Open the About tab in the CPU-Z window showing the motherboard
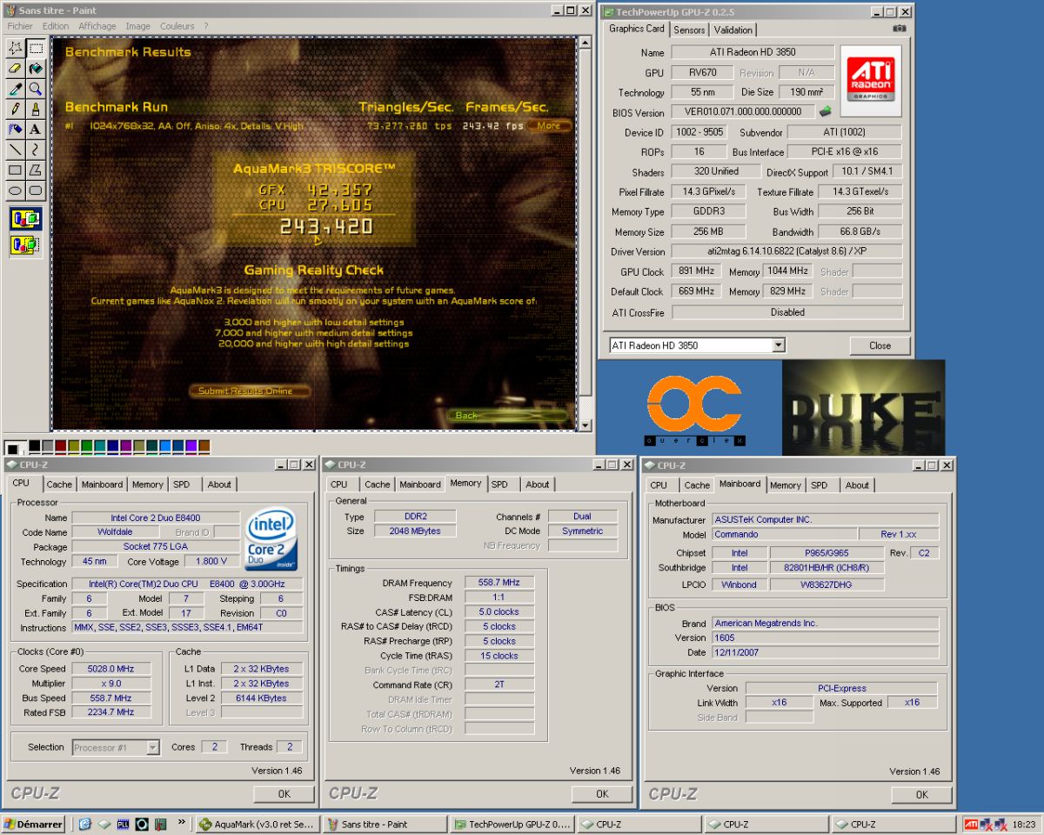This screenshot has width=1044, height=835. click(857, 485)
